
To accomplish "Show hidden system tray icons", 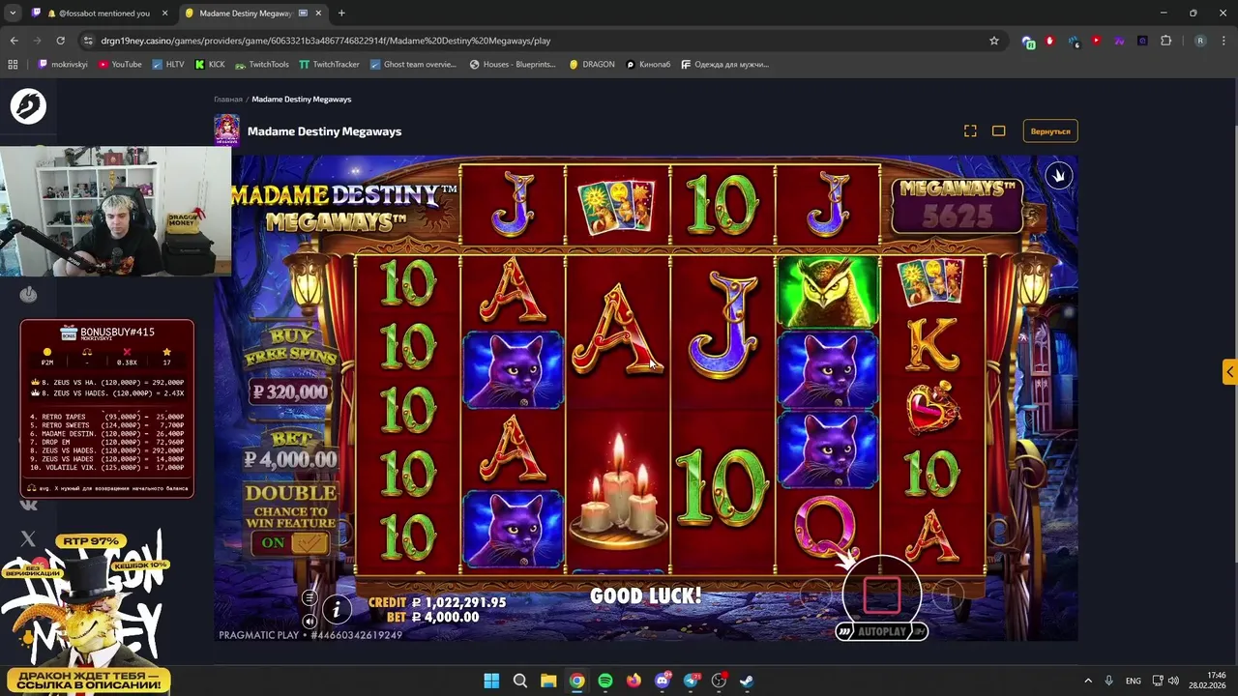I will (x=1088, y=681).
